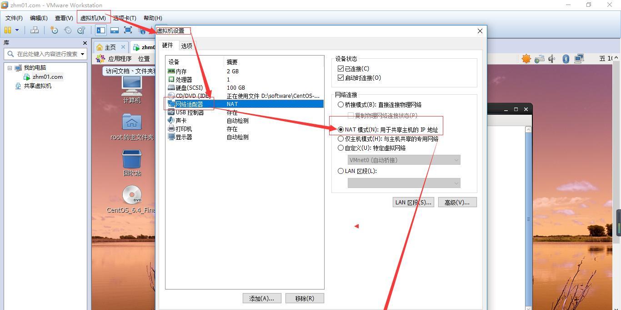Screen dimensions: 621x310
Task: Select the 桥接模式(B) radio button
Action: pos(341,105)
